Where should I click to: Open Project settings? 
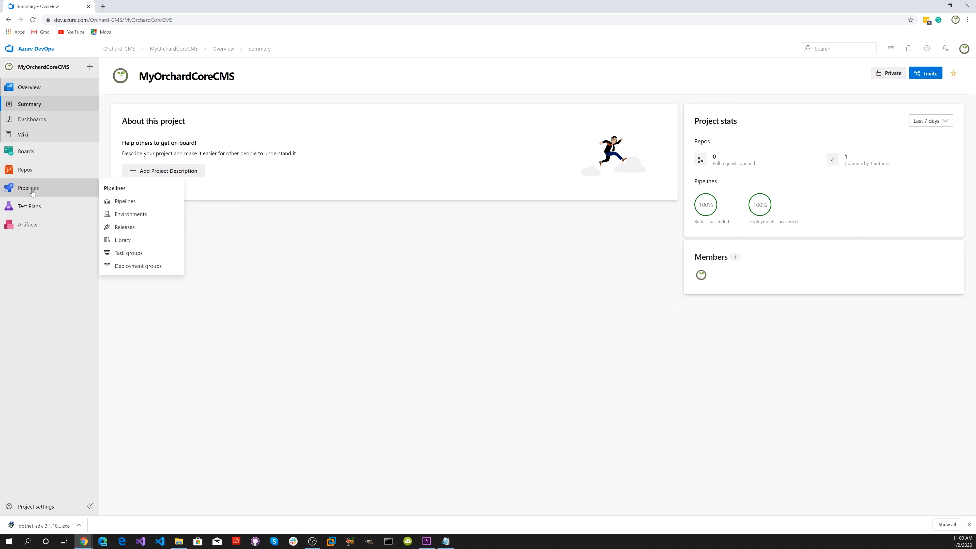point(30,507)
